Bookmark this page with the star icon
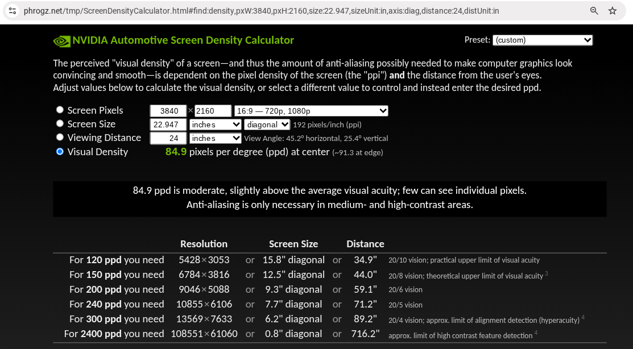Screen dimensions: 633x349 coord(613,11)
